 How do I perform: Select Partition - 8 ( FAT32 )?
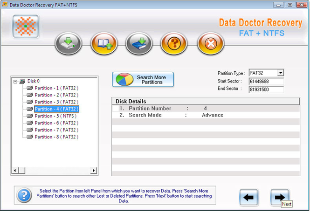56,137
